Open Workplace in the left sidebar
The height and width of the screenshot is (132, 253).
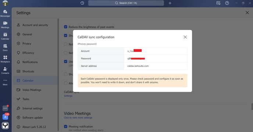[5, 59]
